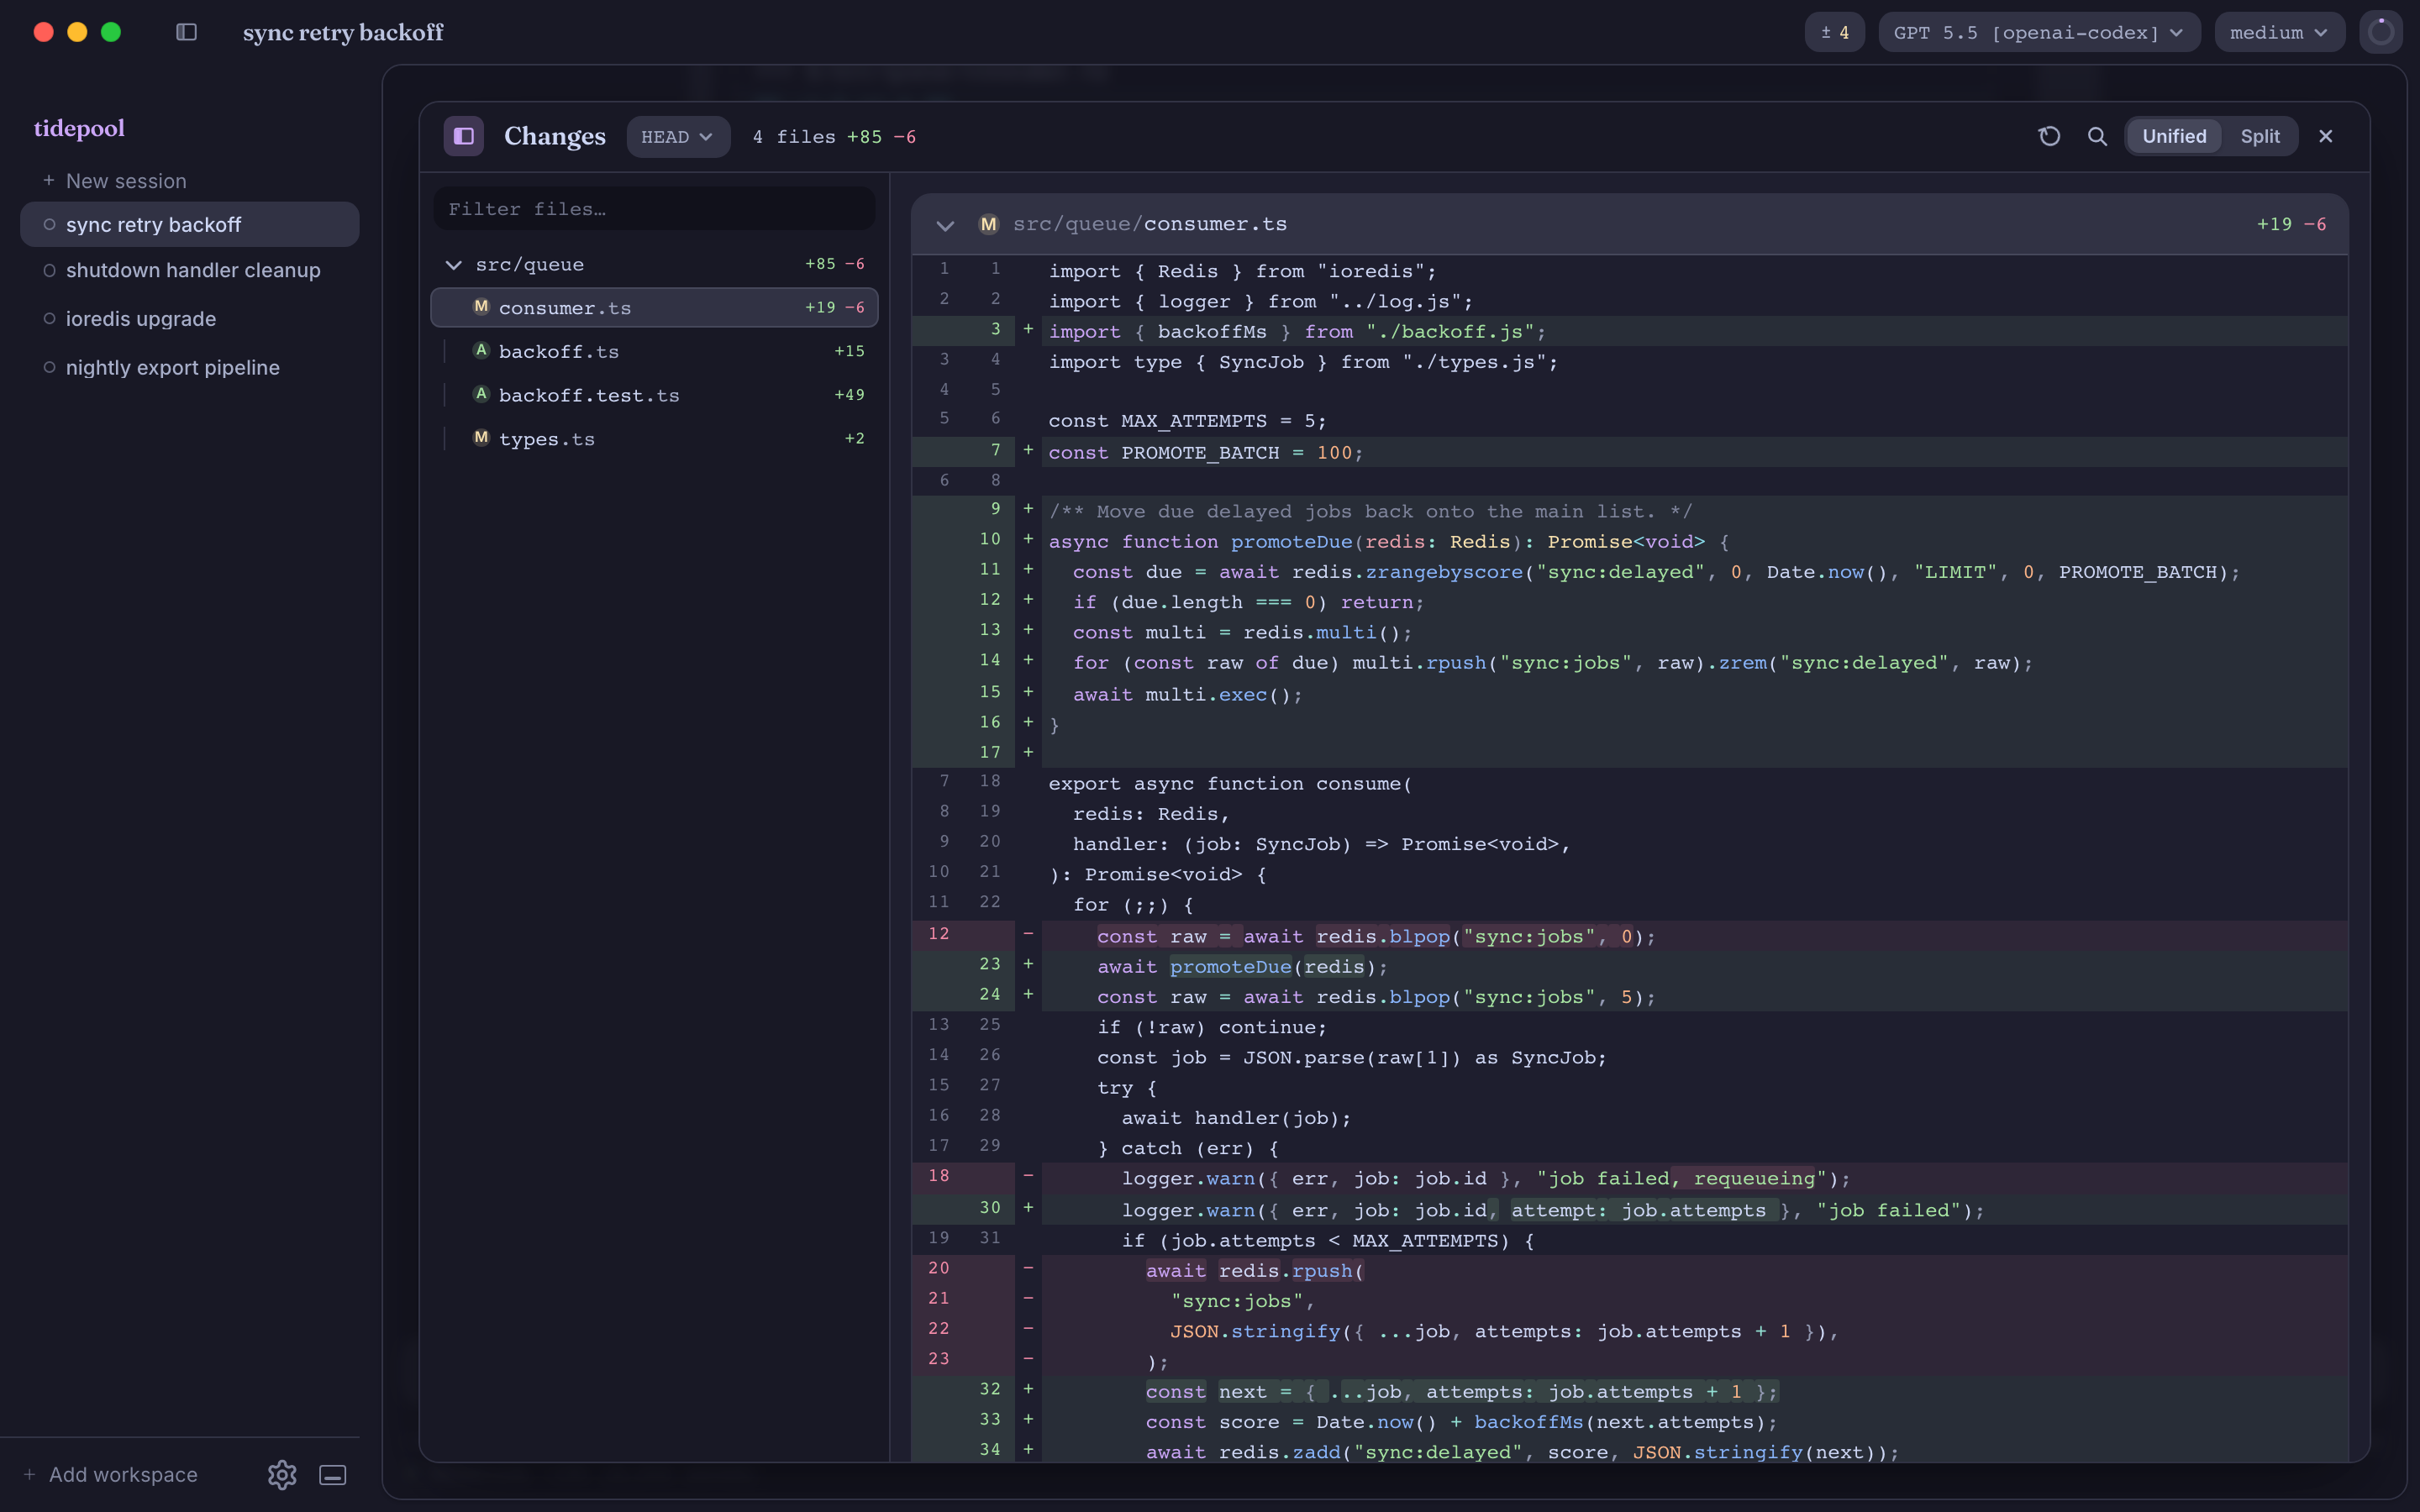Click the 'sync retry backoff' window title
Image resolution: width=2420 pixels, height=1512 pixels.
tap(343, 32)
